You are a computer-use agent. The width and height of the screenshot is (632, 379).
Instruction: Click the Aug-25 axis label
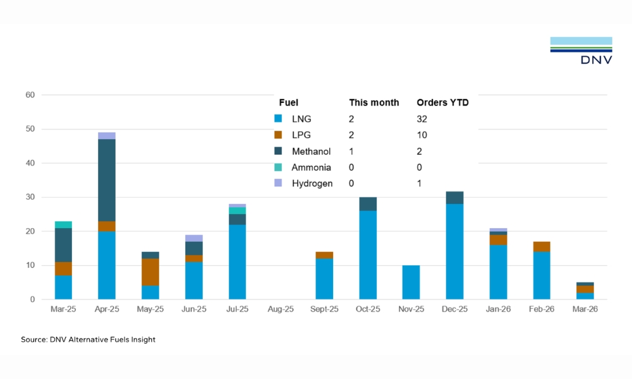coord(281,310)
